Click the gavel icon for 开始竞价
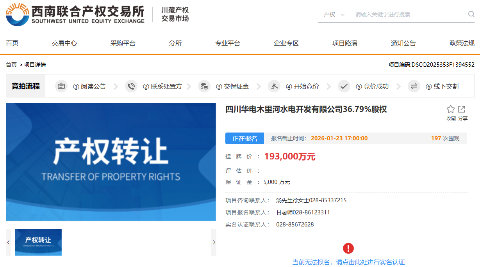This screenshot has height=267, width=480. tap(274, 87)
